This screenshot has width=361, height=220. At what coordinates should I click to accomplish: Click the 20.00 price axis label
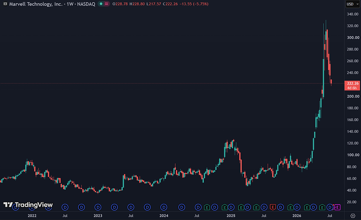coord(351,202)
